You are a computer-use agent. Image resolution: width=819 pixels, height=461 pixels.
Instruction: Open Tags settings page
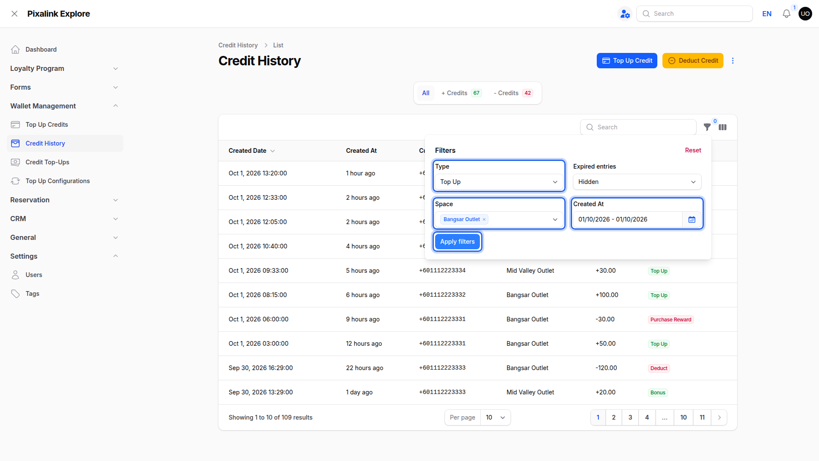click(65, 294)
